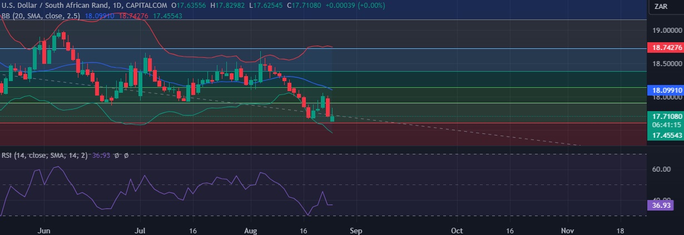Open the BB (20, SMA, close, 2.5) indicator legend
This screenshot has height=235, width=684.
(41, 16)
